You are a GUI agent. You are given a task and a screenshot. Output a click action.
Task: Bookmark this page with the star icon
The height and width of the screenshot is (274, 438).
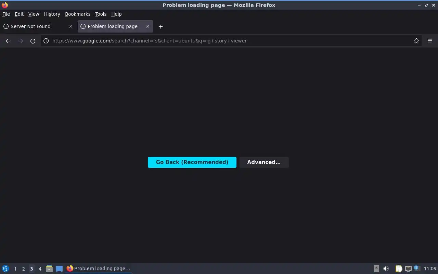(x=416, y=41)
